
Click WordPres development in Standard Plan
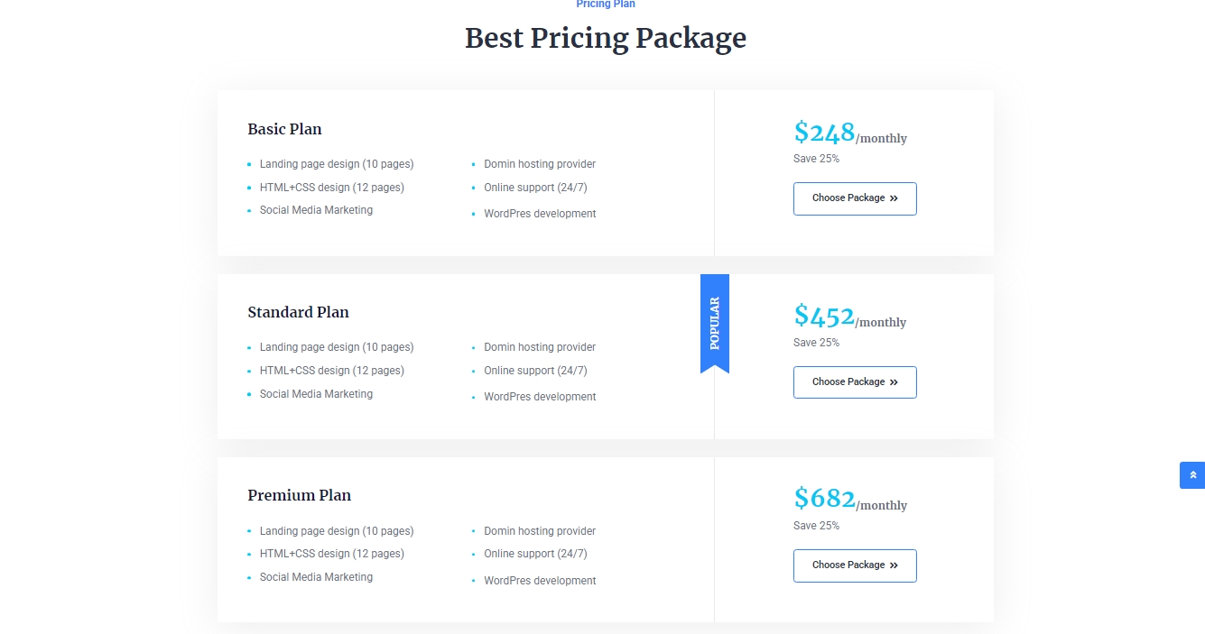pos(540,397)
